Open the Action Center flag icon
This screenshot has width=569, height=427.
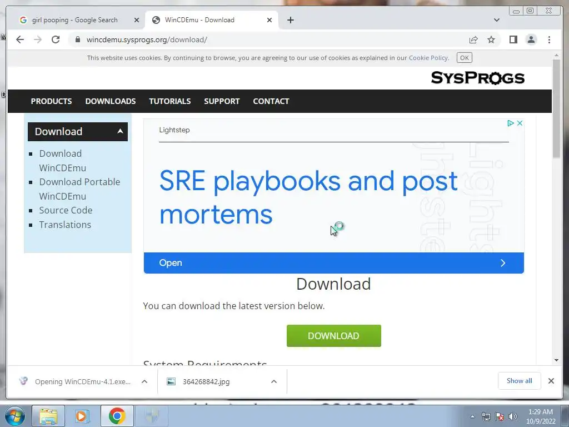click(x=500, y=416)
